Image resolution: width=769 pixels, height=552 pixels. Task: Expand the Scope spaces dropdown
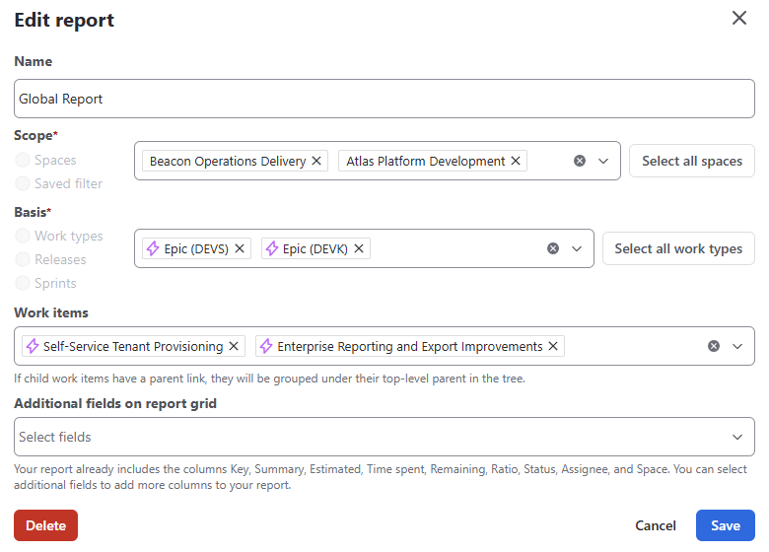pyautogui.click(x=603, y=161)
